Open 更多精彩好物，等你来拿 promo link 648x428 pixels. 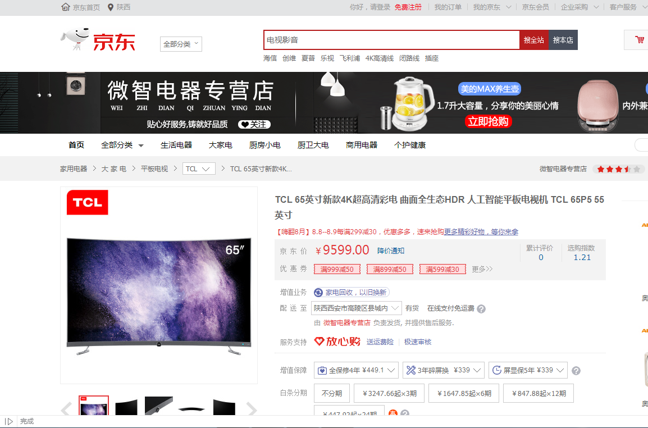point(481,231)
